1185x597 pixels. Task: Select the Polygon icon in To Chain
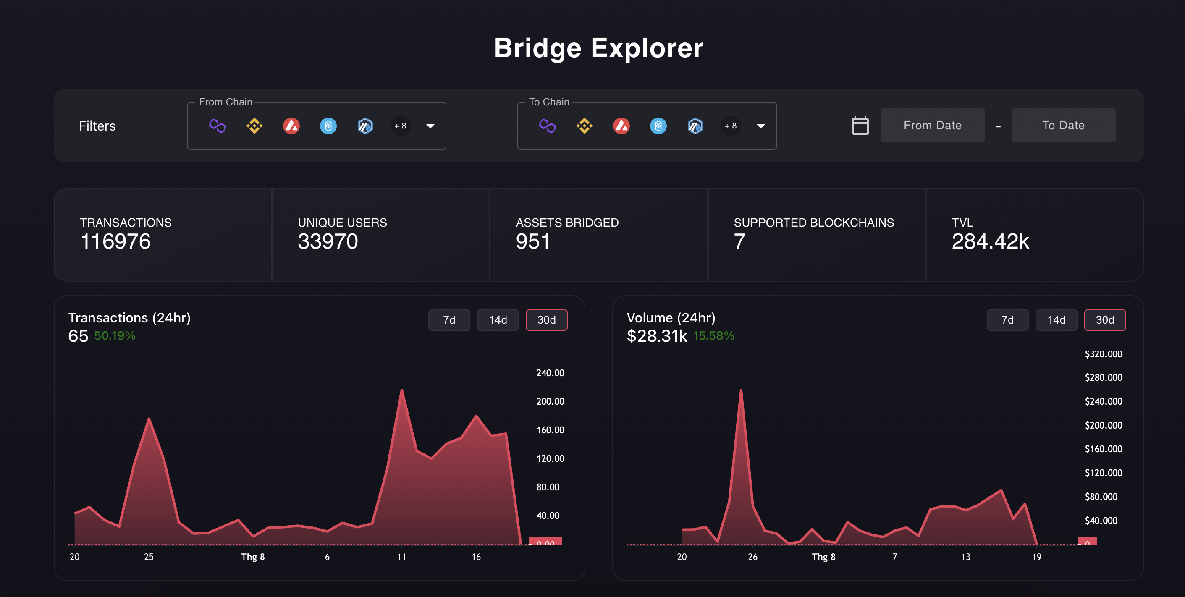548,126
